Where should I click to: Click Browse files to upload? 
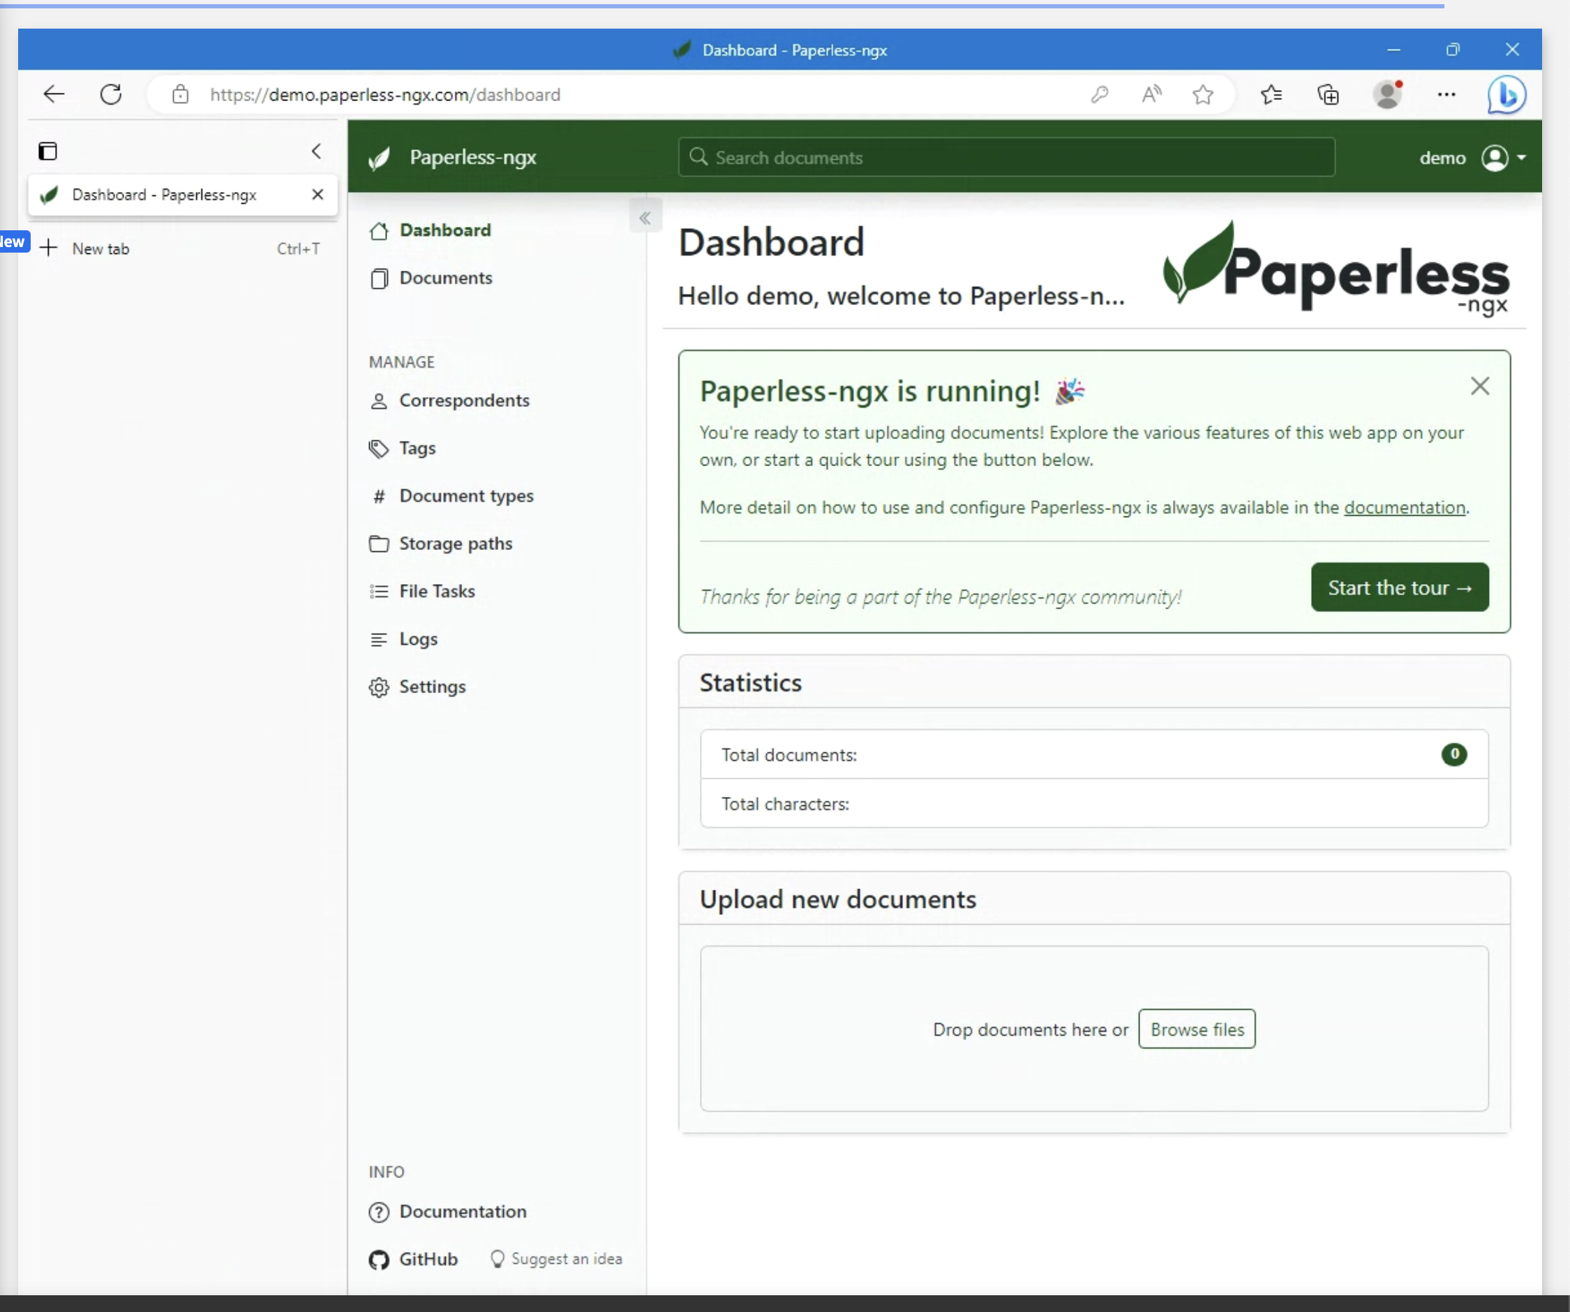coord(1196,1029)
